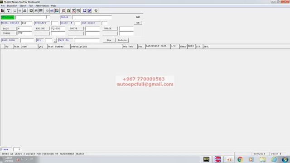
Task: Decrease Qty with the down arrow
Action: point(55,41)
